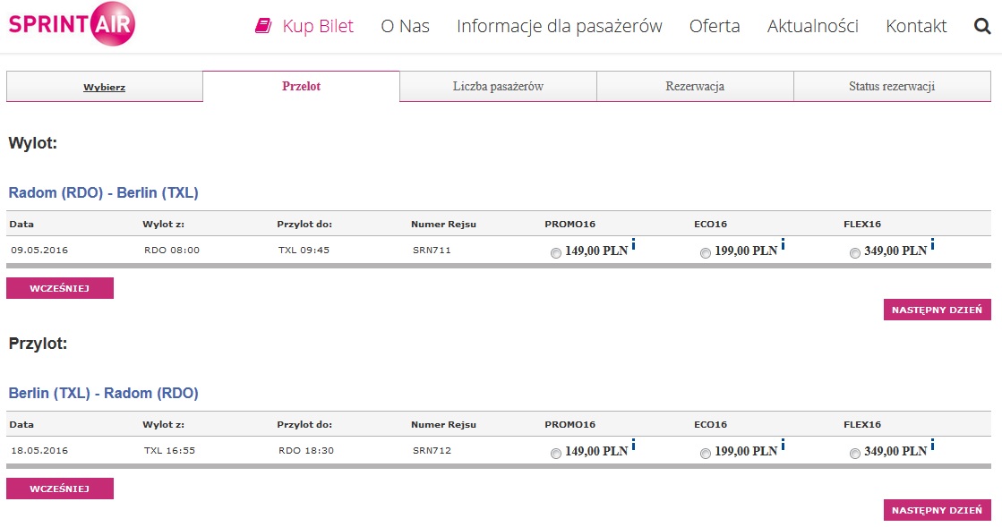Click arrival time TXL 09:45
Screen dimensions: 1002x527
(304, 250)
